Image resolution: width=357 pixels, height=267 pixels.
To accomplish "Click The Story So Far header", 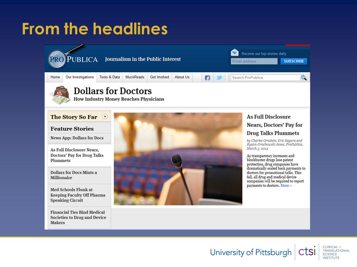I will (x=74, y=117).
